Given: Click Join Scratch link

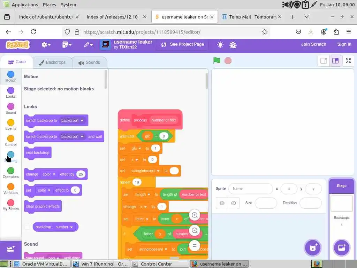Looking at the screenshot, I should tap(313, 44).
